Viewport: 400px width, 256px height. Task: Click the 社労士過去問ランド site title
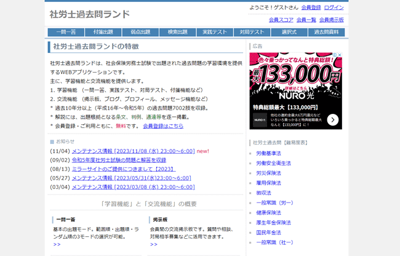(x=90, y=14)
